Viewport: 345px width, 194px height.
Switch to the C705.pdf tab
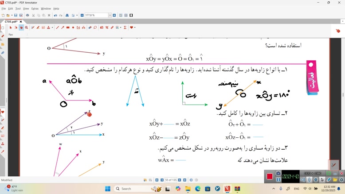(11, 21)
